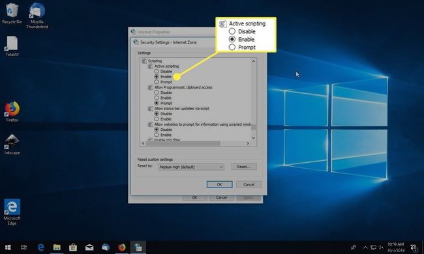Click the horizontal scrollbar thumb in settings
The width and height of the screenshot is (424, 254).
pyautogui.click(x=183, y=143)
